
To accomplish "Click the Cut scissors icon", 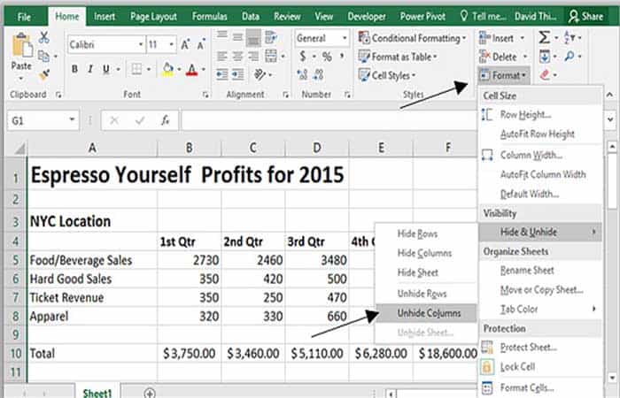I will [44, 38].
